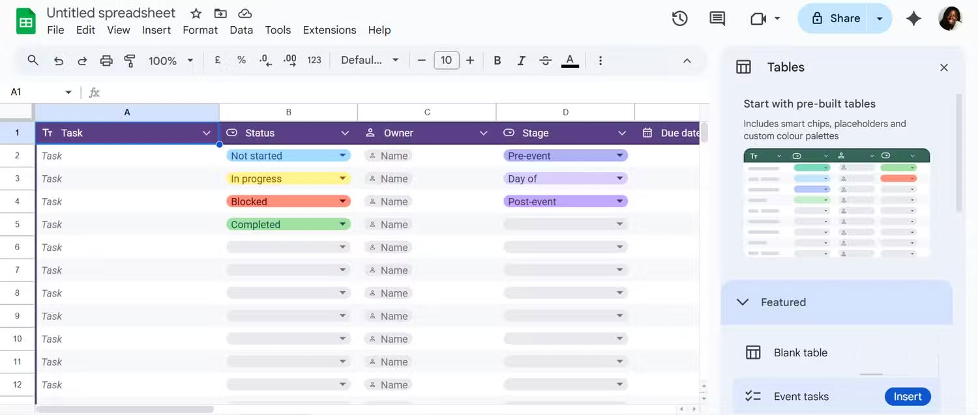
Task: Click the undo icon
Action: pos(58,60)
